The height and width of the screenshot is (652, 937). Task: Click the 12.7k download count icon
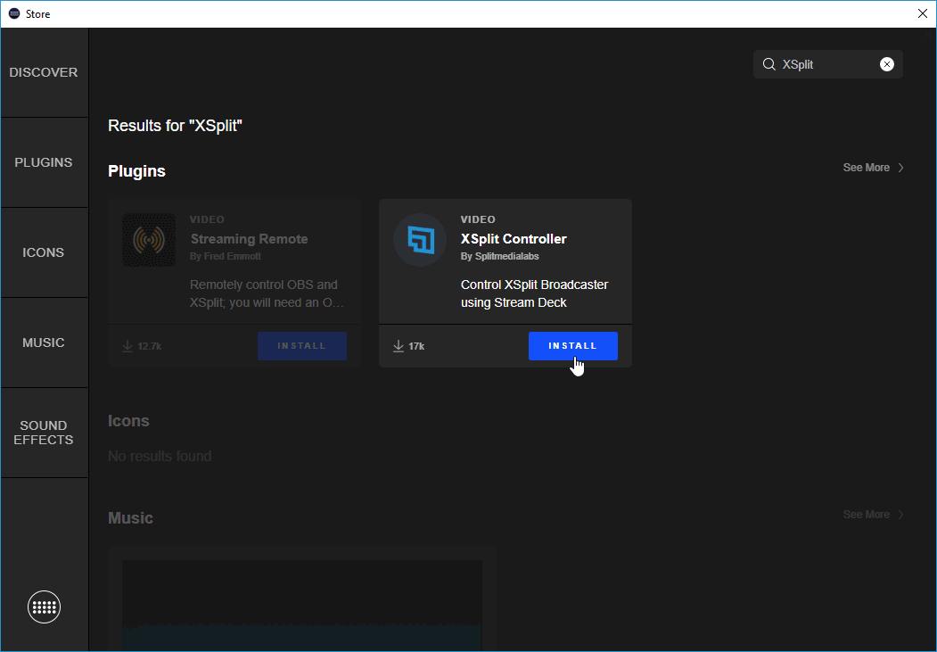point(127,346)
